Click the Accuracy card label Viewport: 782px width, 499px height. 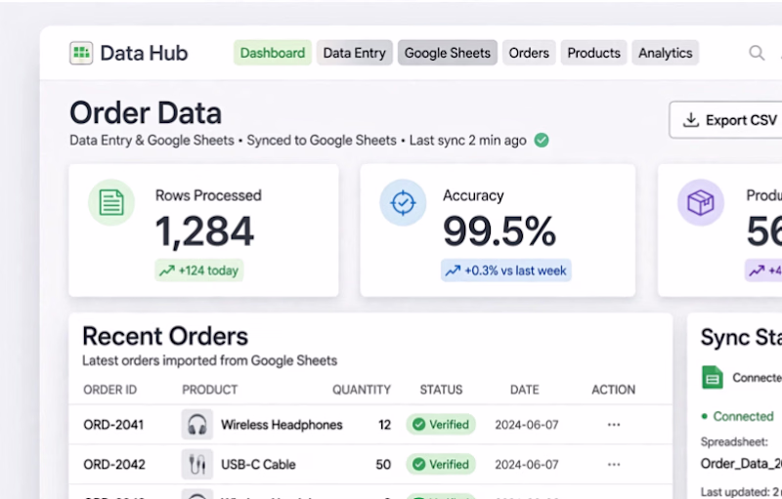pos(473,195)
